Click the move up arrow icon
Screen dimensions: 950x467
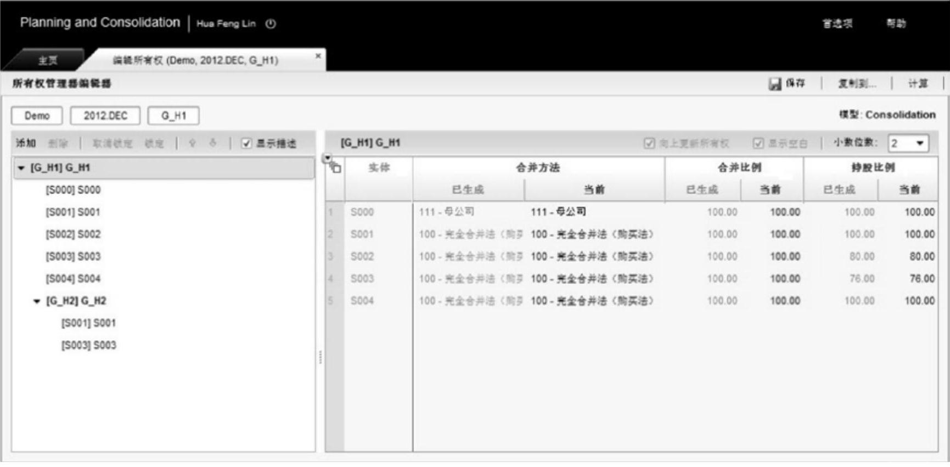(x=192, y=143)
